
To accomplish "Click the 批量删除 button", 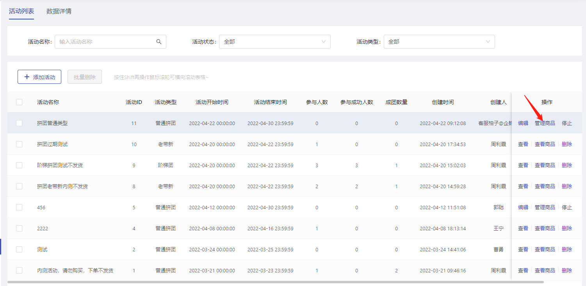I will click(85, 77).
